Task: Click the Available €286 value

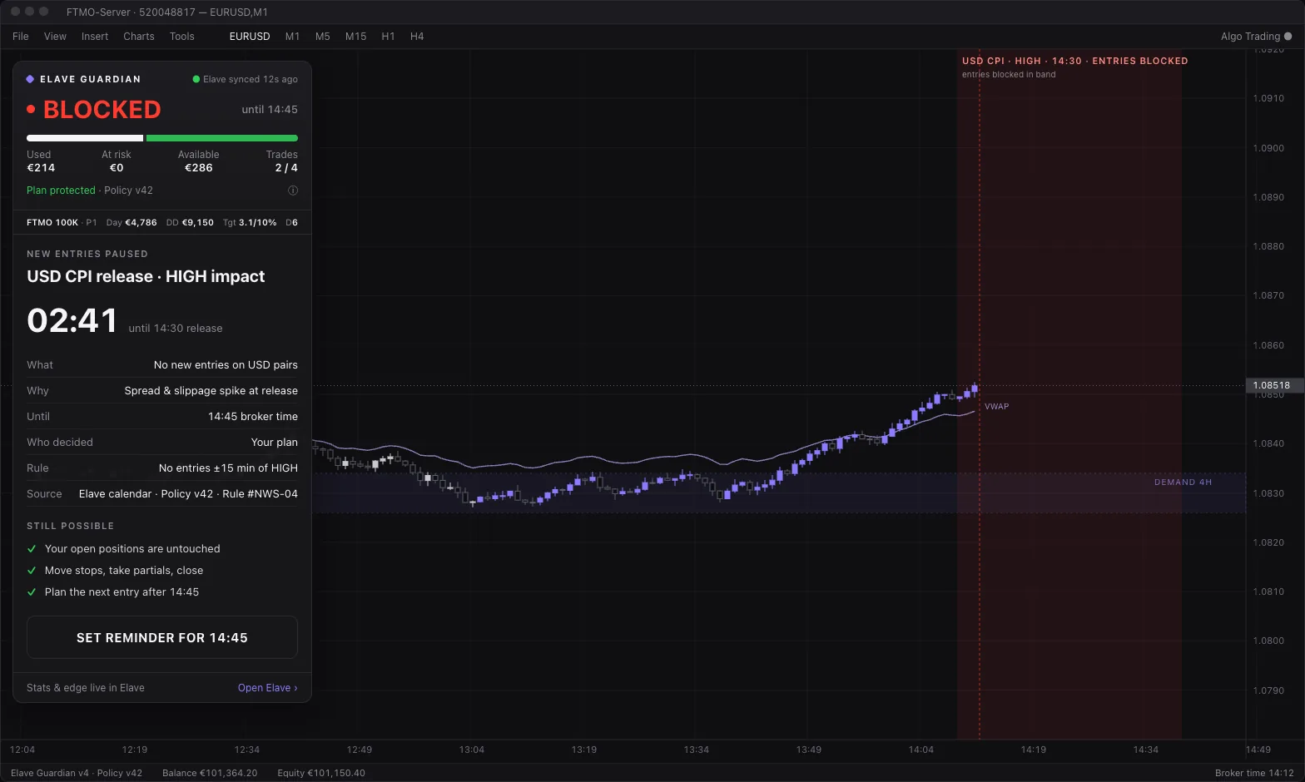Action: click(199, 168)
